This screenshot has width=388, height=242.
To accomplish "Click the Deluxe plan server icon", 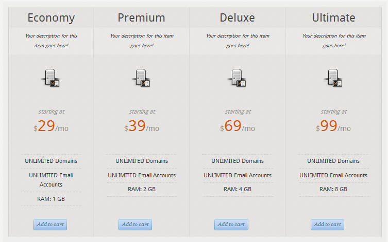I will tap(237, 78).
